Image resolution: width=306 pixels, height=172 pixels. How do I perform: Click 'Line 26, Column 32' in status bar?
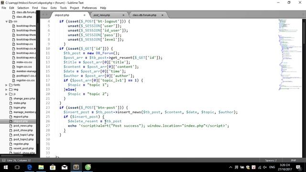click(19, 161)
